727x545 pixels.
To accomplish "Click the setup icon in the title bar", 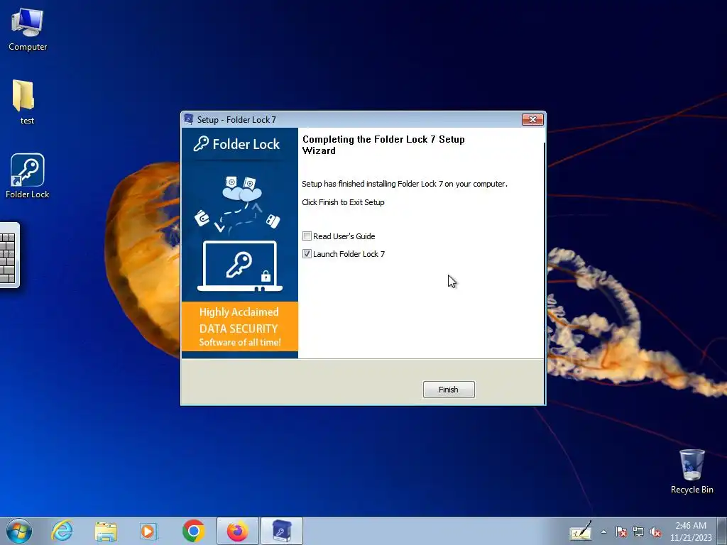I will tap(188, 119).
